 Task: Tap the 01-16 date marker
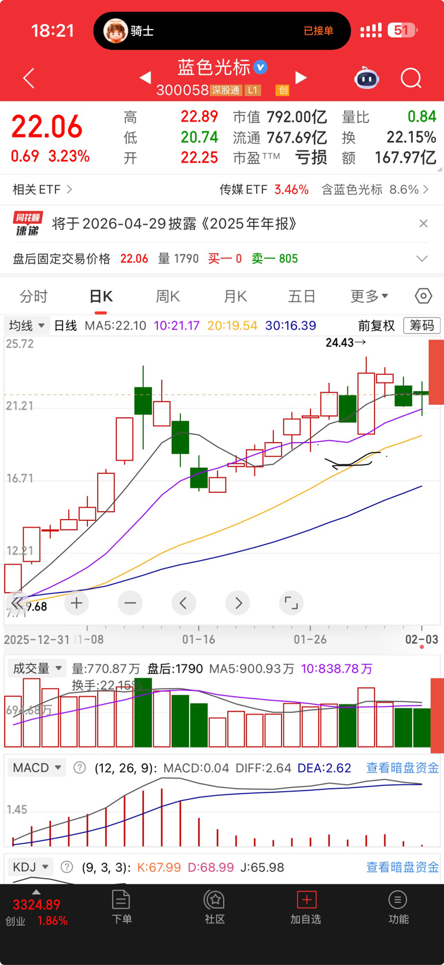click(x=198, y=639)
